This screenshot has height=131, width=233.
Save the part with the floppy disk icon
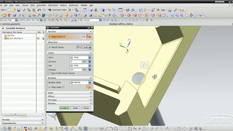19,10
